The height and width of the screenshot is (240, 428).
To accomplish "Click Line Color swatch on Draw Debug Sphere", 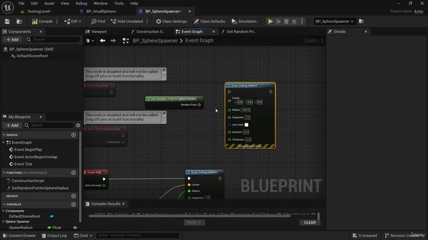I will [x=247, y=125].
